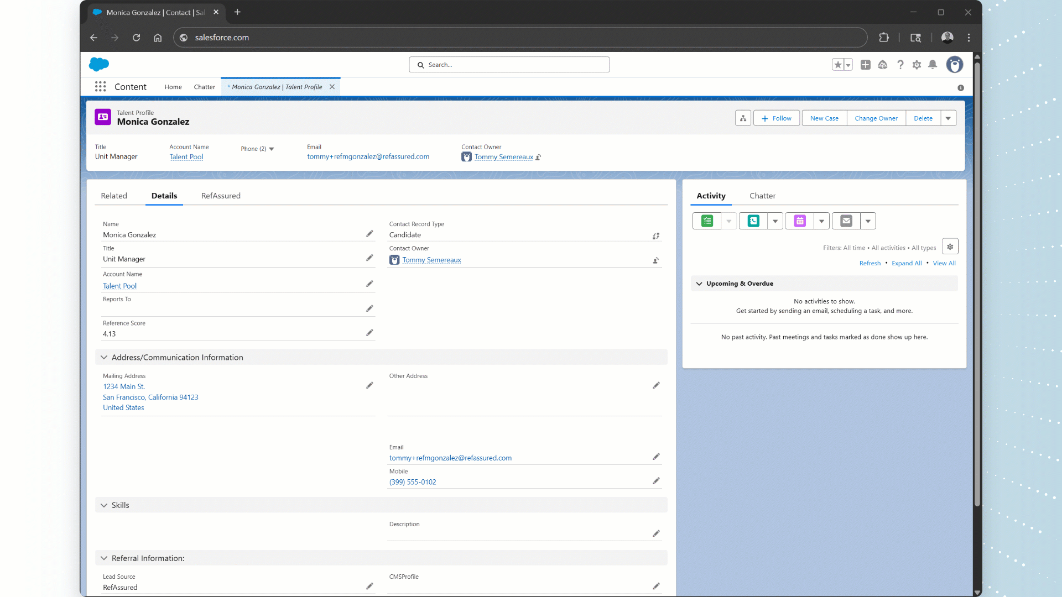
Task: Collapse the Address/Communication Information section
Action: pos(104,357)
